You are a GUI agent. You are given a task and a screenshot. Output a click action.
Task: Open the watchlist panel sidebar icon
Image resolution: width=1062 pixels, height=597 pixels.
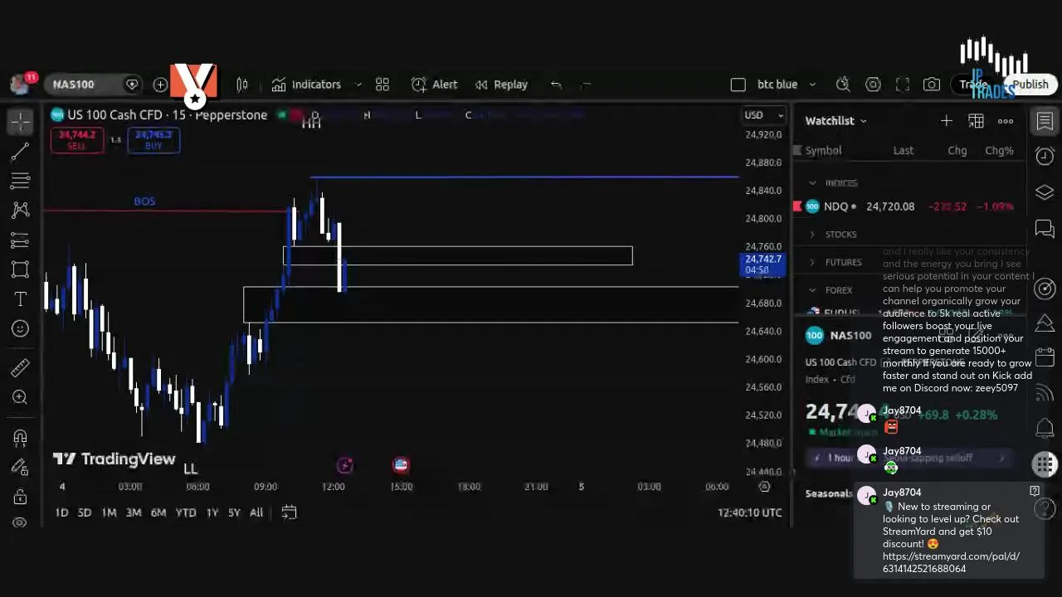[1045, 121]
